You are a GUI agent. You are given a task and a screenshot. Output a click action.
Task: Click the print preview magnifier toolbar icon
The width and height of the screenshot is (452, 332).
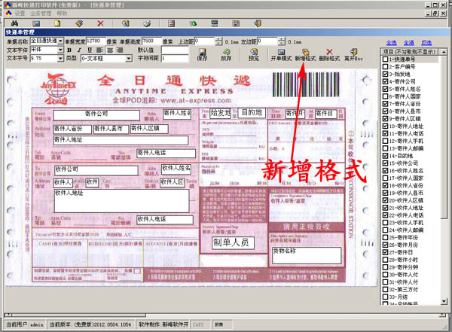(x=125, y=23)
